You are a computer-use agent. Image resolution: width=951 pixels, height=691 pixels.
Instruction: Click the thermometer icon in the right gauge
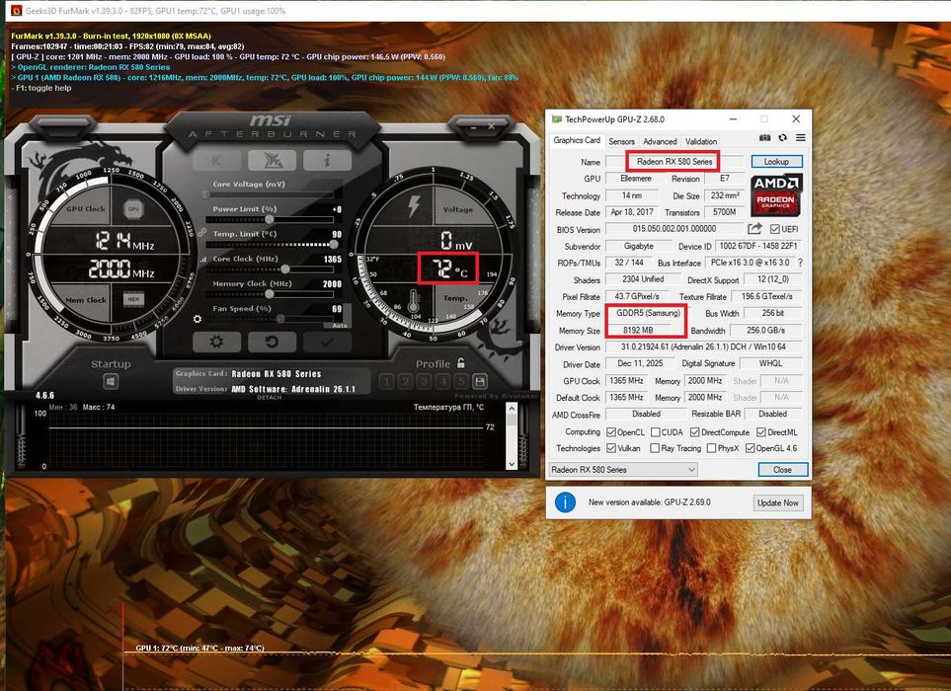(414, 301)
